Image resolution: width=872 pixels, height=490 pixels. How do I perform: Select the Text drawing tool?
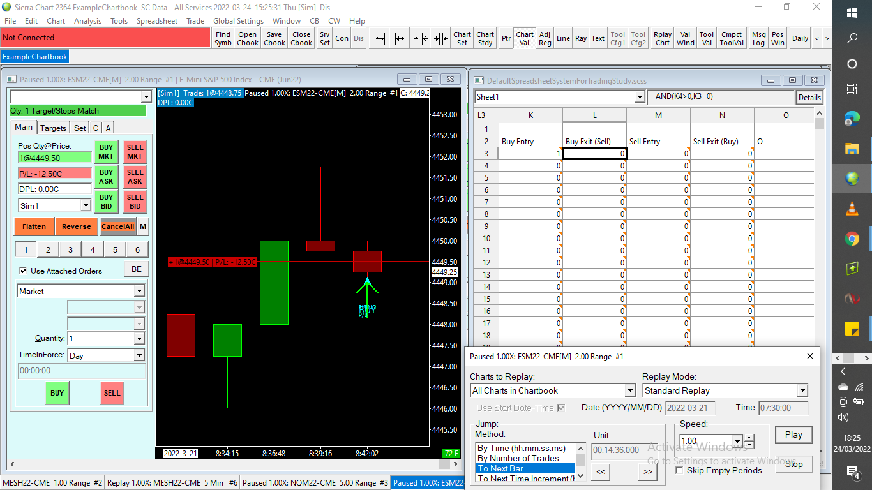pos(598,38)
